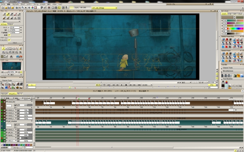Toggle the アンチエイリアス checkbox
The width and height of the screenshot is (244, 152).
click(9, 40)
